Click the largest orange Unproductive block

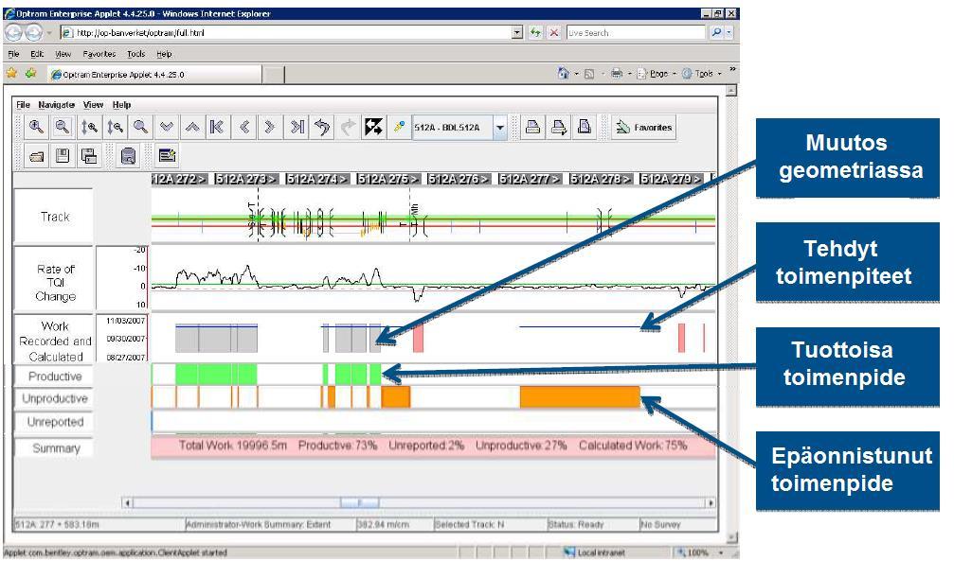580,397
